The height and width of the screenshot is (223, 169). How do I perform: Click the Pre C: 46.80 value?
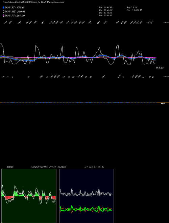pyautogui.click(x=106, y=16)
